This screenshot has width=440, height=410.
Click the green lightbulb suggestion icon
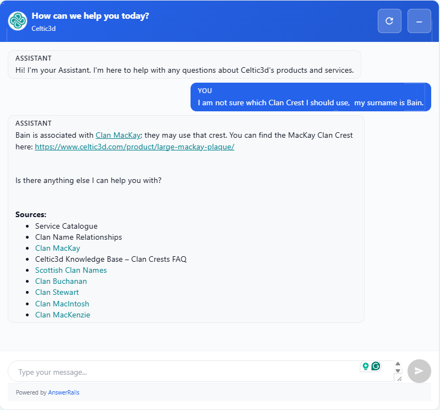pos(365,366)
